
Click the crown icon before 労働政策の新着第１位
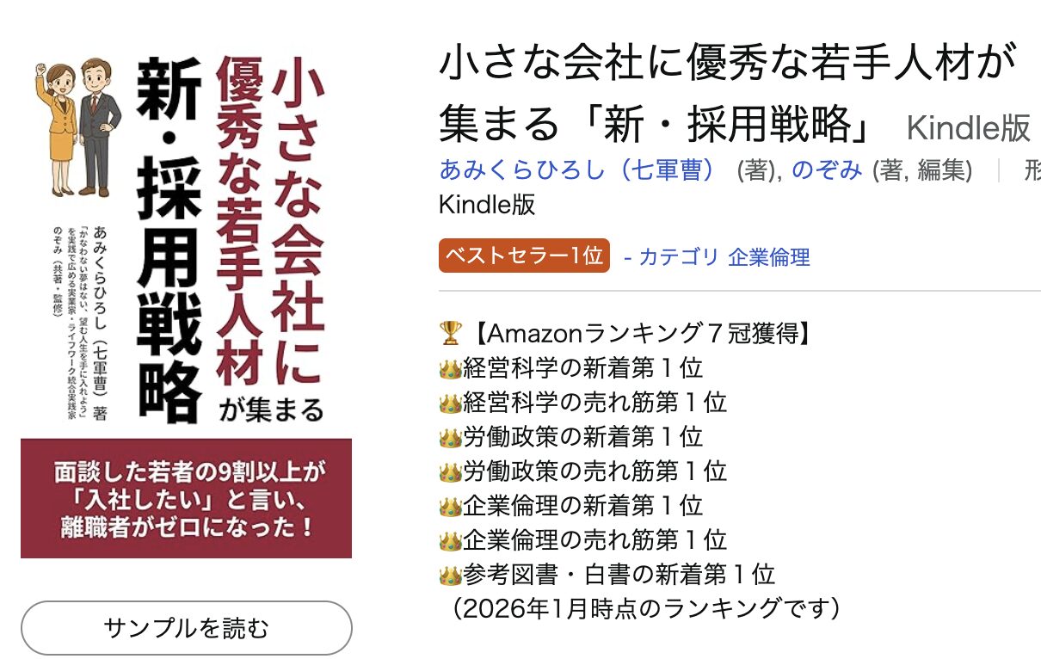[448, 436]
